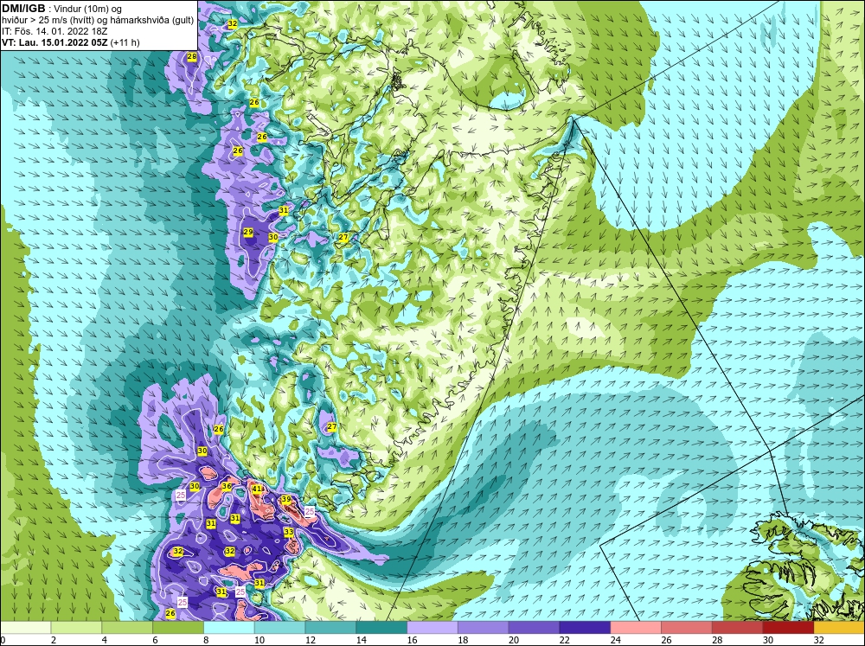The width and height of the screenshot is (865, 646).
Task: Click the 2–4 m/s light green legend swatch
Action: click(76, 627)
